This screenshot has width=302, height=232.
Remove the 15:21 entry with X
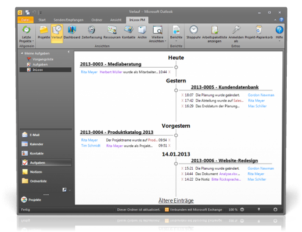[182, 169]
